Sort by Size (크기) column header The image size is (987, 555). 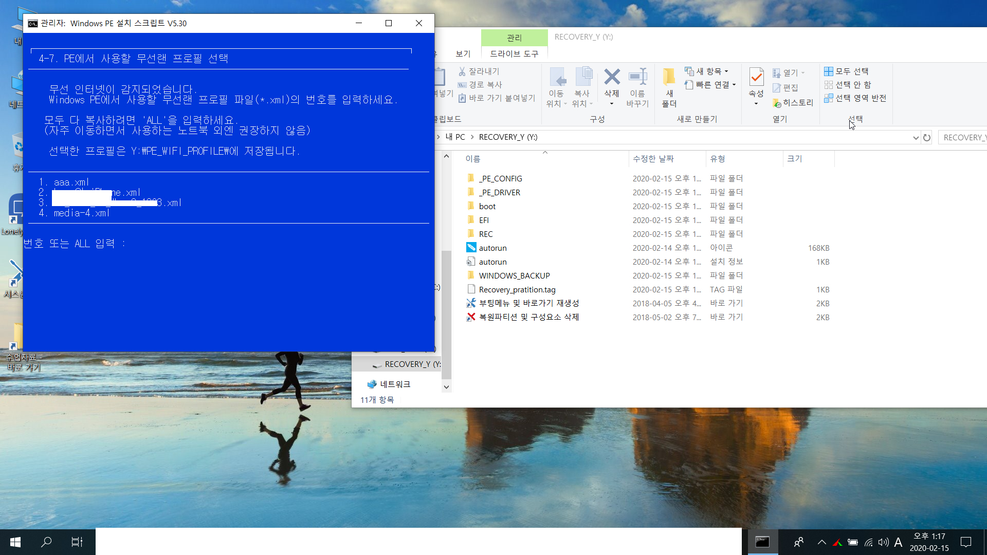(808, 159)
